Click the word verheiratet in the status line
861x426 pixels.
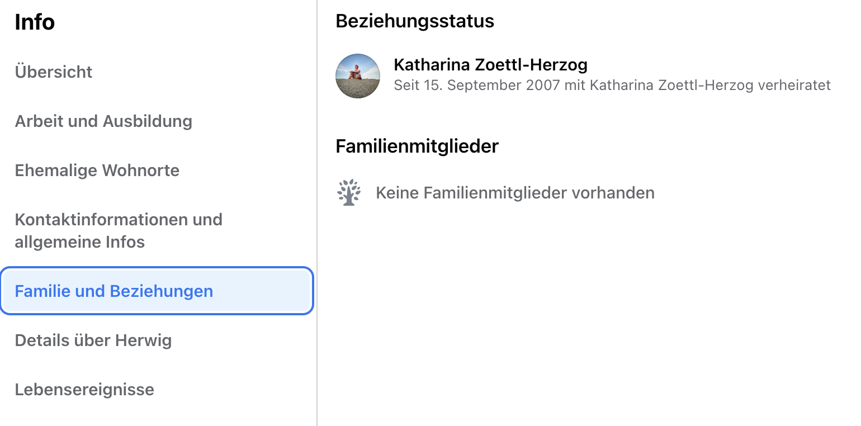click(x=794, y=86)
